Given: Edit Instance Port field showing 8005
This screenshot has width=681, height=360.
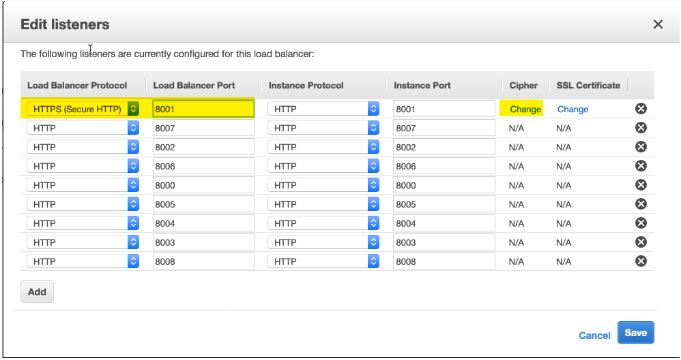Looking at the screenshot, I should click(444, 204).
